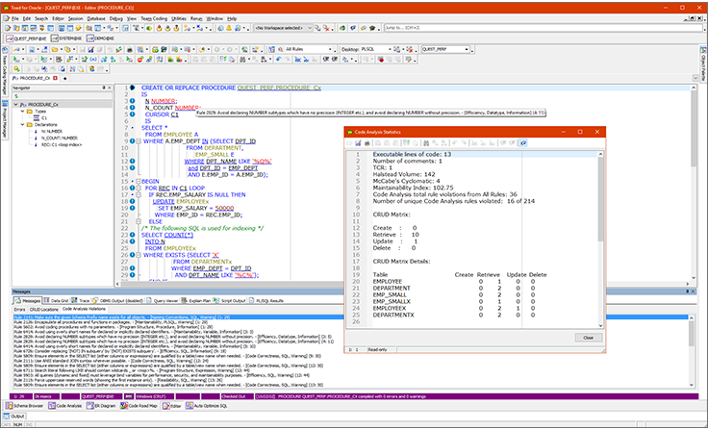
Task: Collapse the code fold at line 9
Action: (139, 141)
